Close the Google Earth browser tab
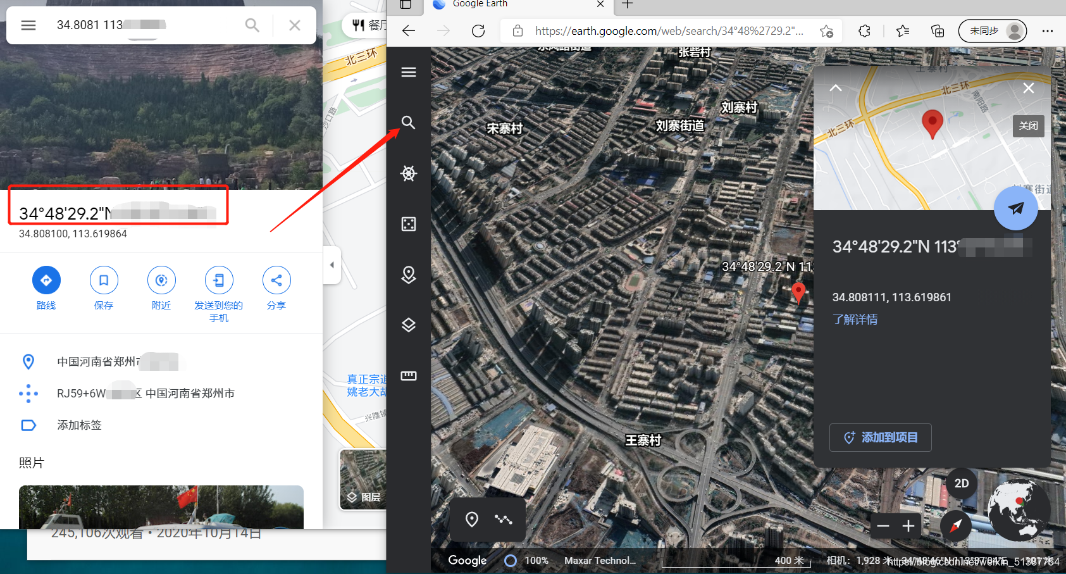This screenshot has height=574, width=1066. coord(600,4)
